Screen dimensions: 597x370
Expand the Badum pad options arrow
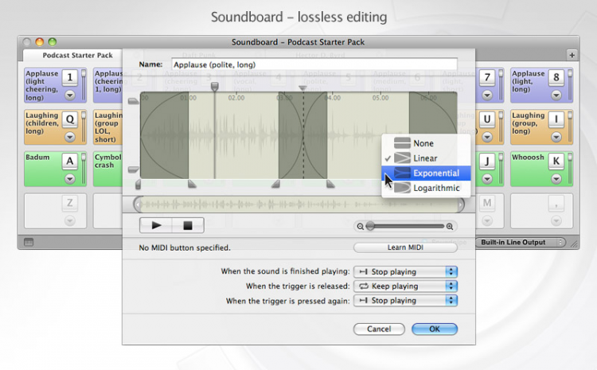tap(70, 178)
